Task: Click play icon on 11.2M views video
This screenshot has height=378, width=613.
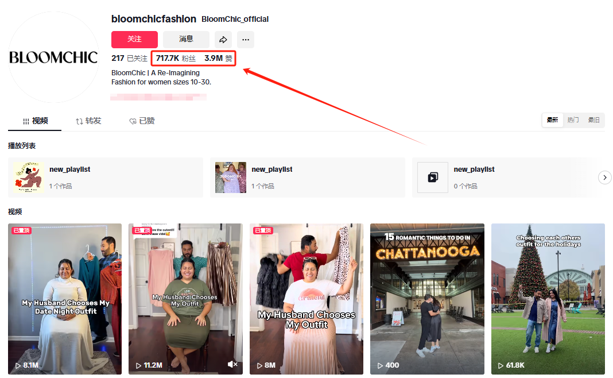Action: [139, 365]
